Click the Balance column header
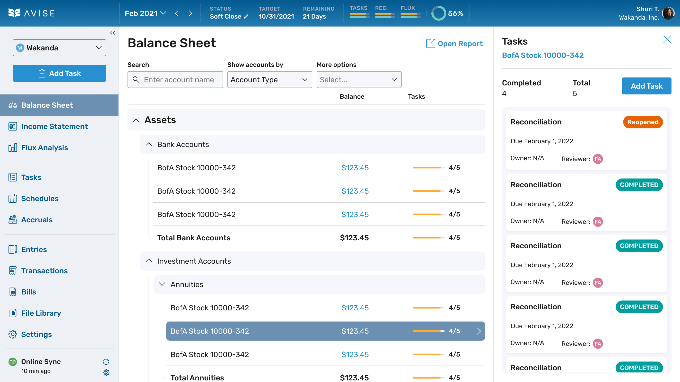 click(x=352, y=97)
